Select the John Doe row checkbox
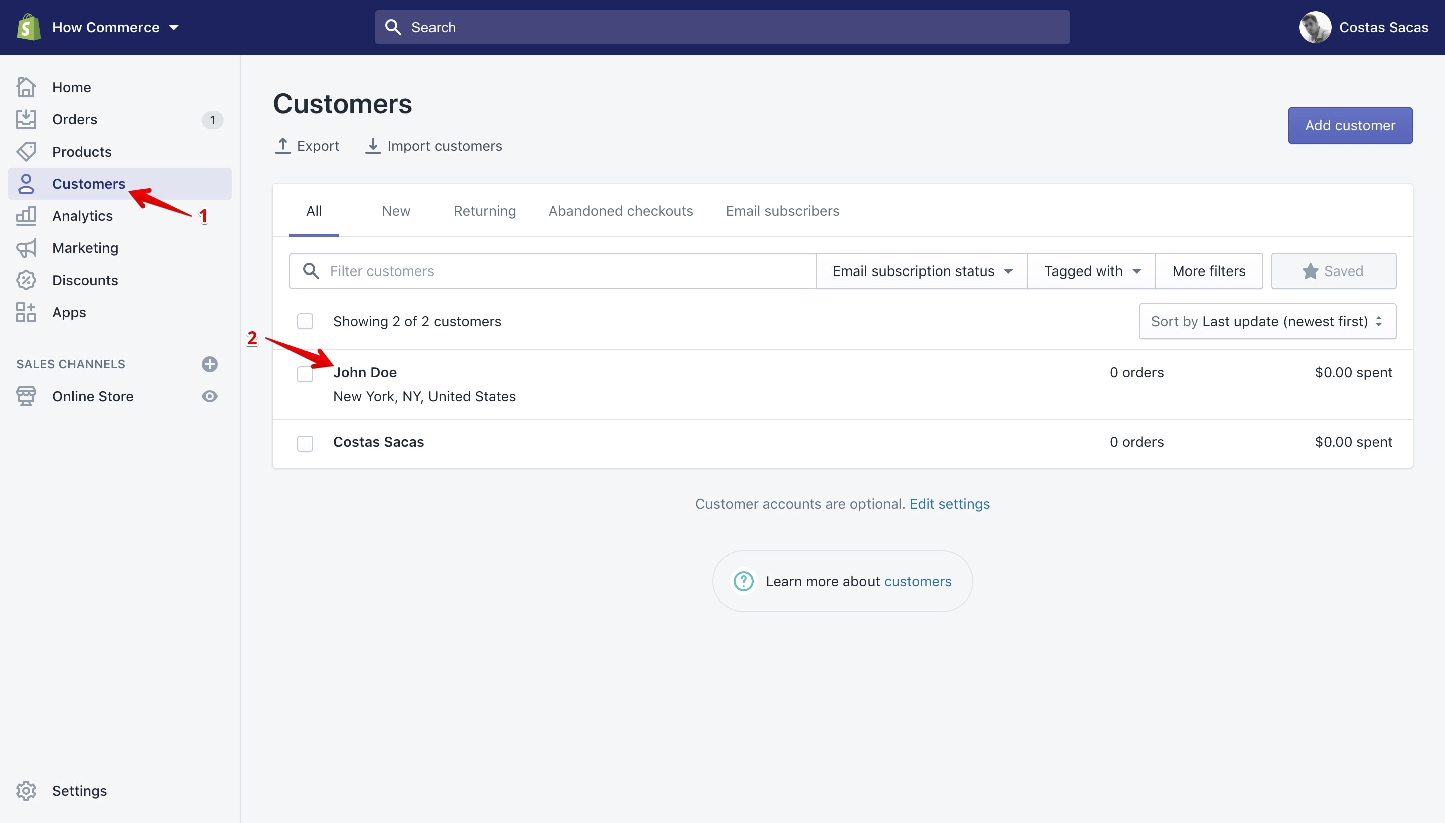 [x=305, y=374]
